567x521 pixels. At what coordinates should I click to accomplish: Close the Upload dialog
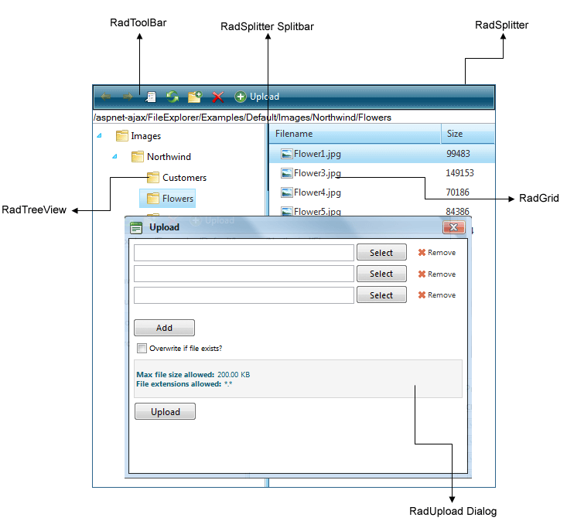pyautogui.click(x=454, y=227)
